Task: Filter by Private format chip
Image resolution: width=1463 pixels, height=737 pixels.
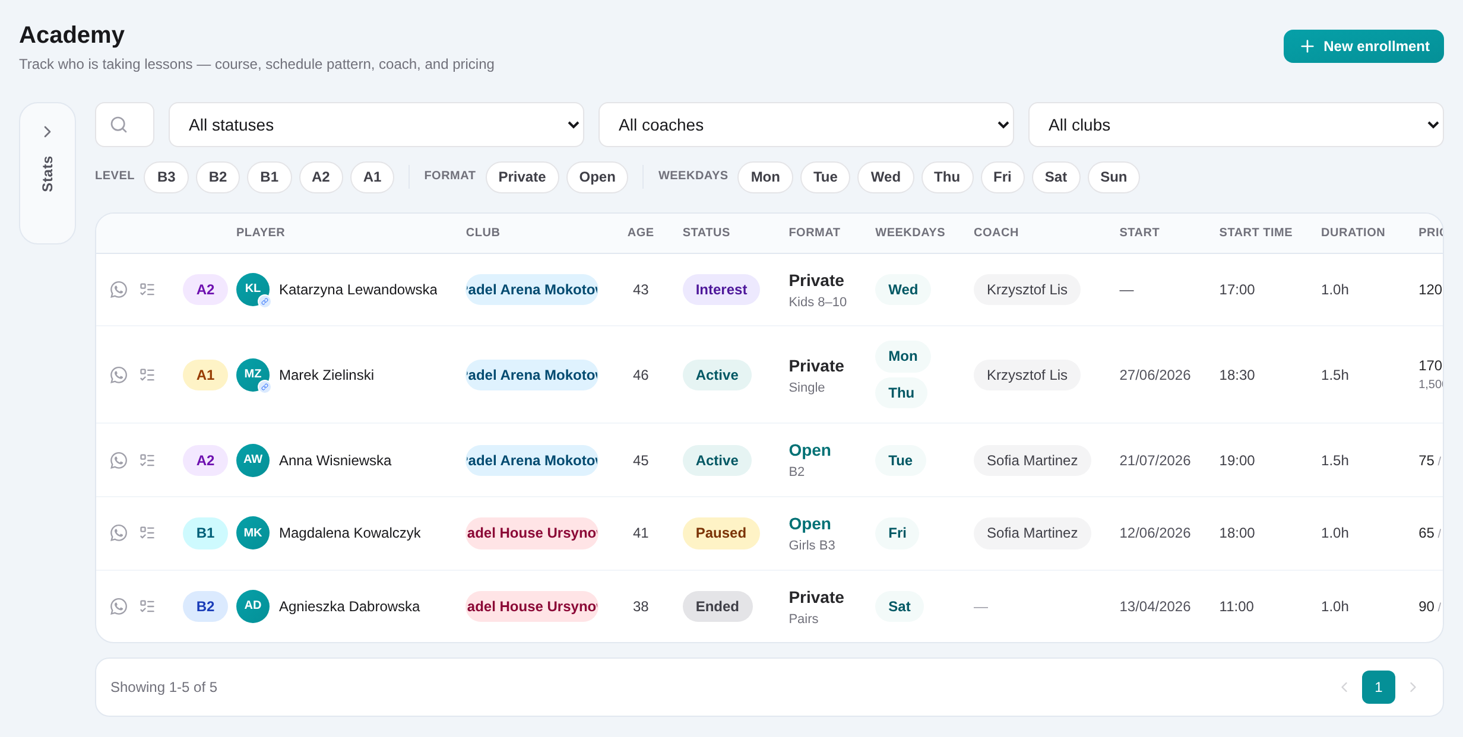Action: point(522,177)
